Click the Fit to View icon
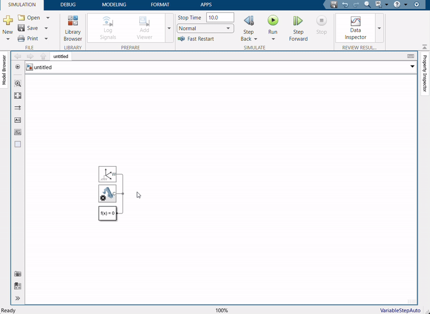The height and width of the screenshot is (314, 430). (x=18, y=96)
